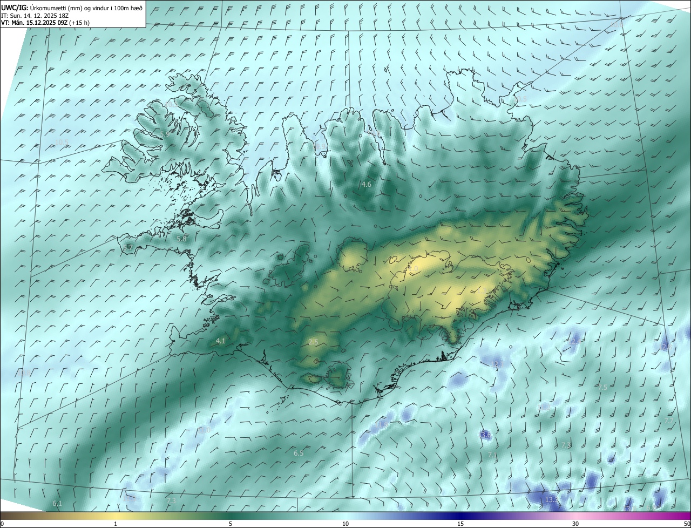The height and width of the screenshot is (528, 691).
Task: Click the 'IT: Sun. 14. 12. 2025 18Z' line
Action: (35, 15)
